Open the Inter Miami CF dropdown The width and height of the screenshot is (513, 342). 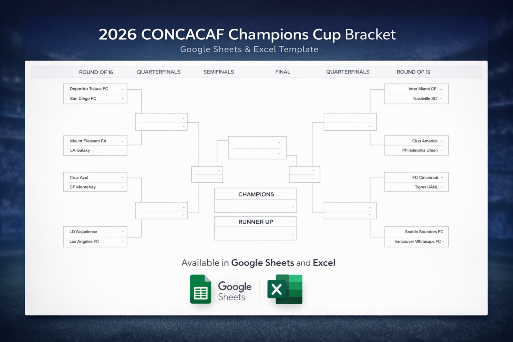441,89
